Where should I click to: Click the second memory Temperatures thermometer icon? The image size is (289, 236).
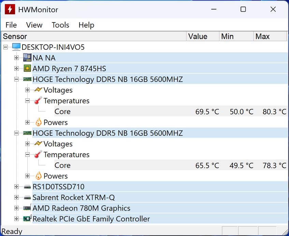click(x=38, y=154)
